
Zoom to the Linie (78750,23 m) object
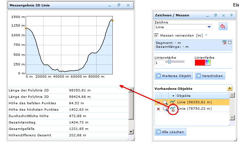point(165,109)
